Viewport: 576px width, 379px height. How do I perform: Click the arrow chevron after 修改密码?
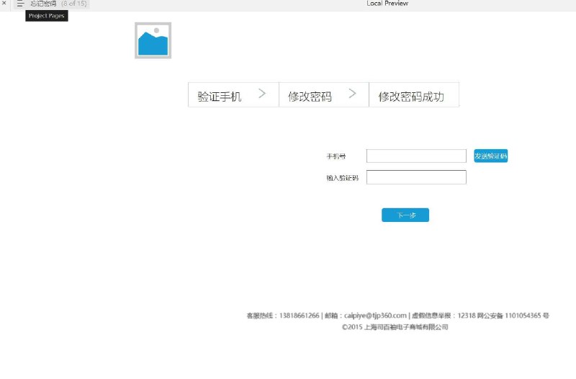point(352,94)
